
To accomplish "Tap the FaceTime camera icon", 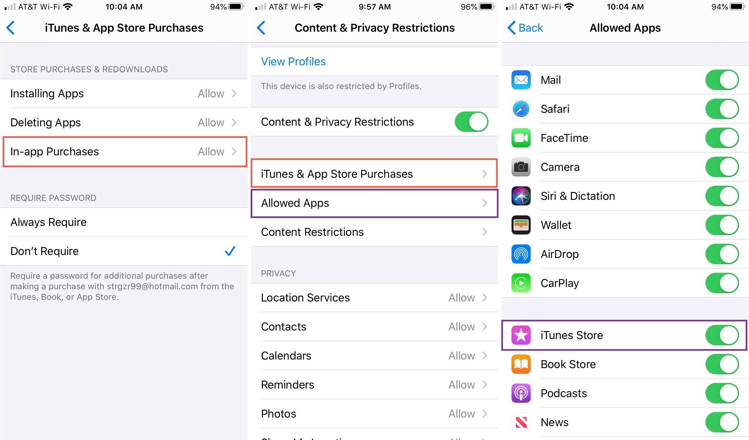I will (x=521, y=138).
